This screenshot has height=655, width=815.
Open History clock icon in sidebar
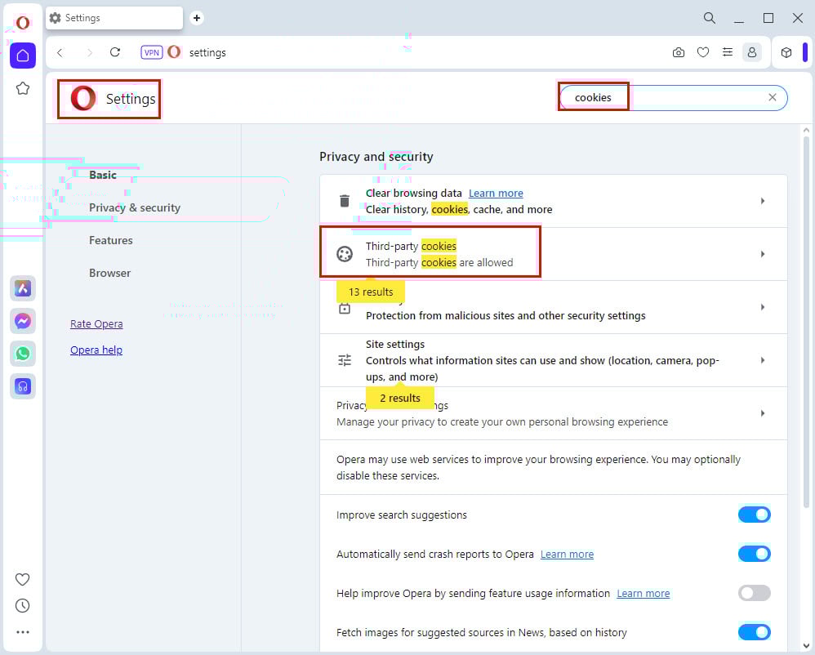coord(22,606)
